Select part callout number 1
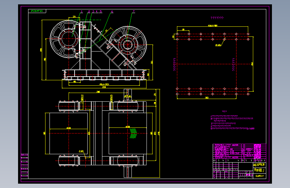The height and width of the screenshot is (188, 290). click(x=82, y=11)
